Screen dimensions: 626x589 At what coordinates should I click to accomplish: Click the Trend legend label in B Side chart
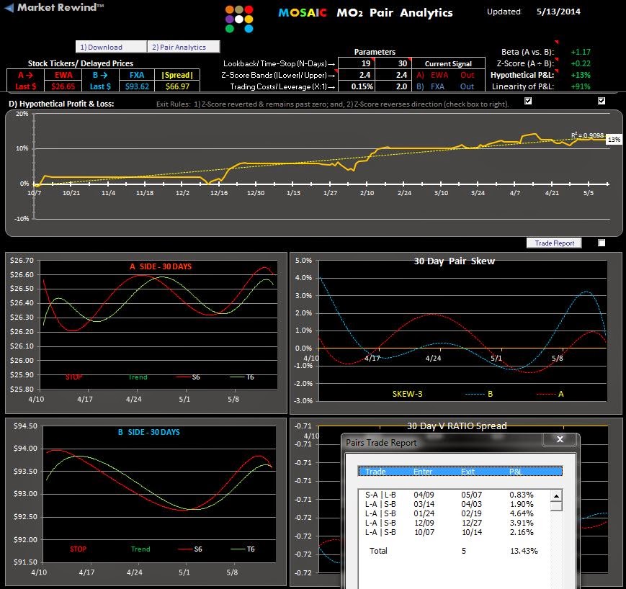click(140, 549)
